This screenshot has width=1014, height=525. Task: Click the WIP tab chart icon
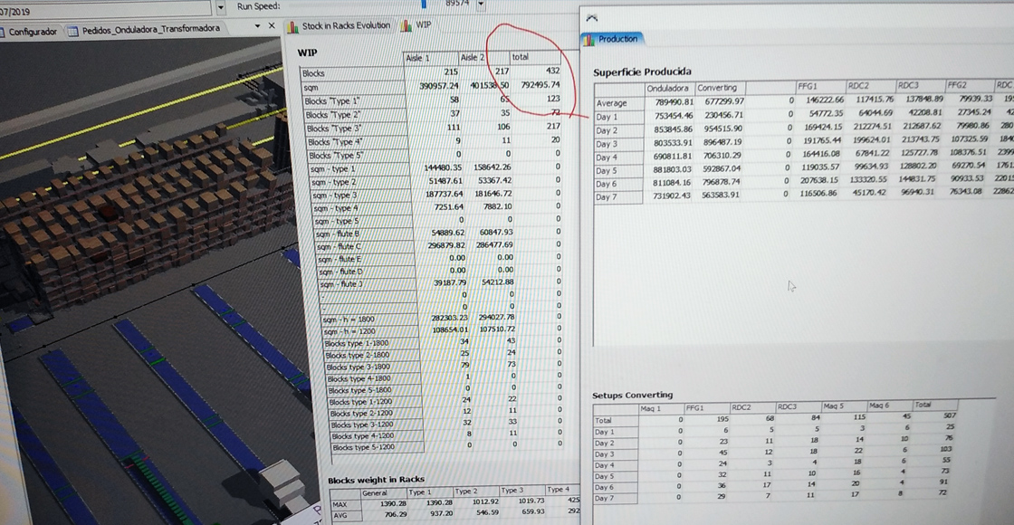coord(405,26)
